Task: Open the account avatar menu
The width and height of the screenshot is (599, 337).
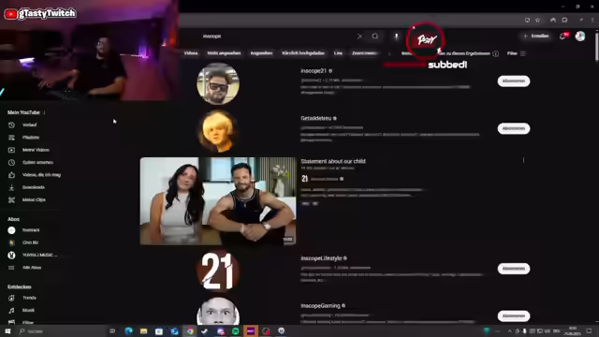Action: [x=580, y=36]
